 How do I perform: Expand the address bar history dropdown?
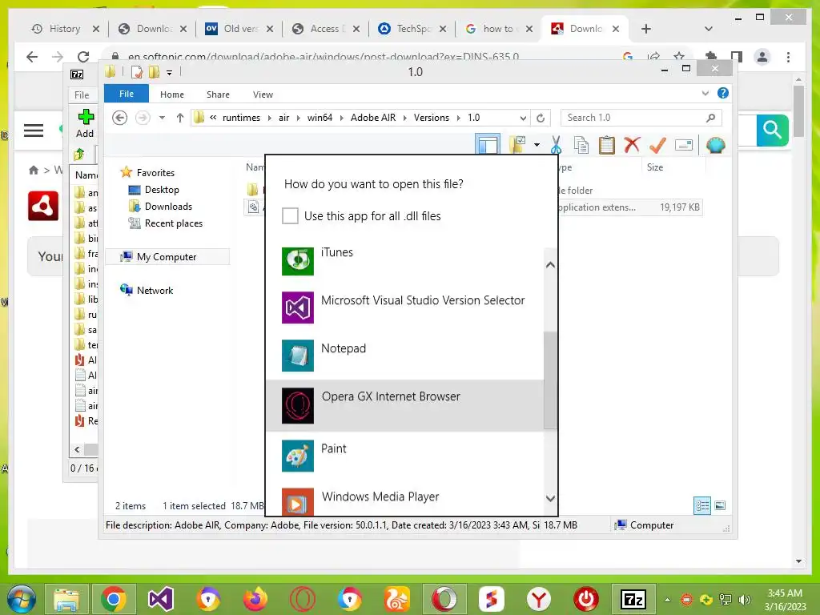click(x=522, y=118)
